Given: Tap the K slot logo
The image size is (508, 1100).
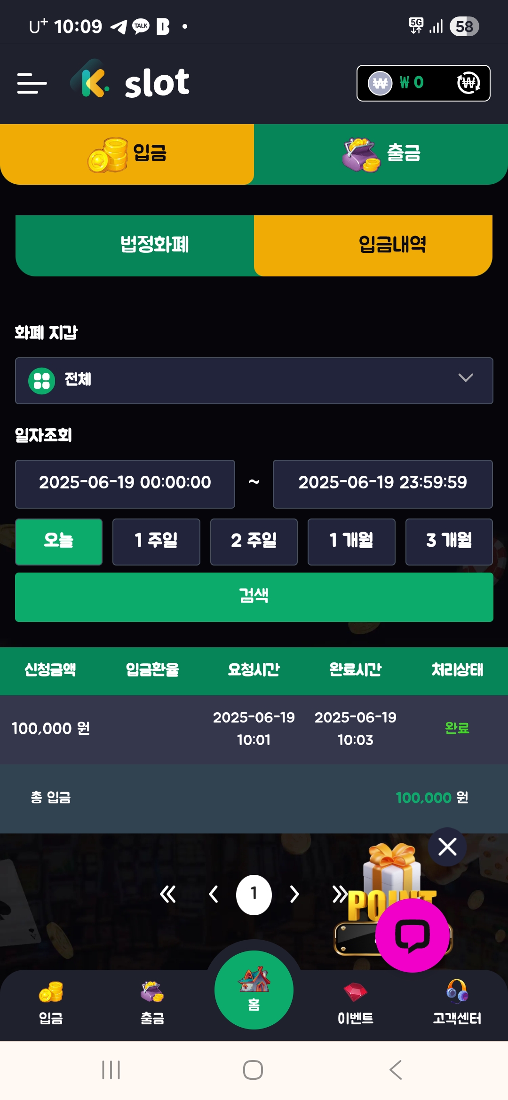Looking at the screenshot, I should (130, 81).
